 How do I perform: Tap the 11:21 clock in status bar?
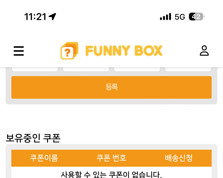(35, 17)
